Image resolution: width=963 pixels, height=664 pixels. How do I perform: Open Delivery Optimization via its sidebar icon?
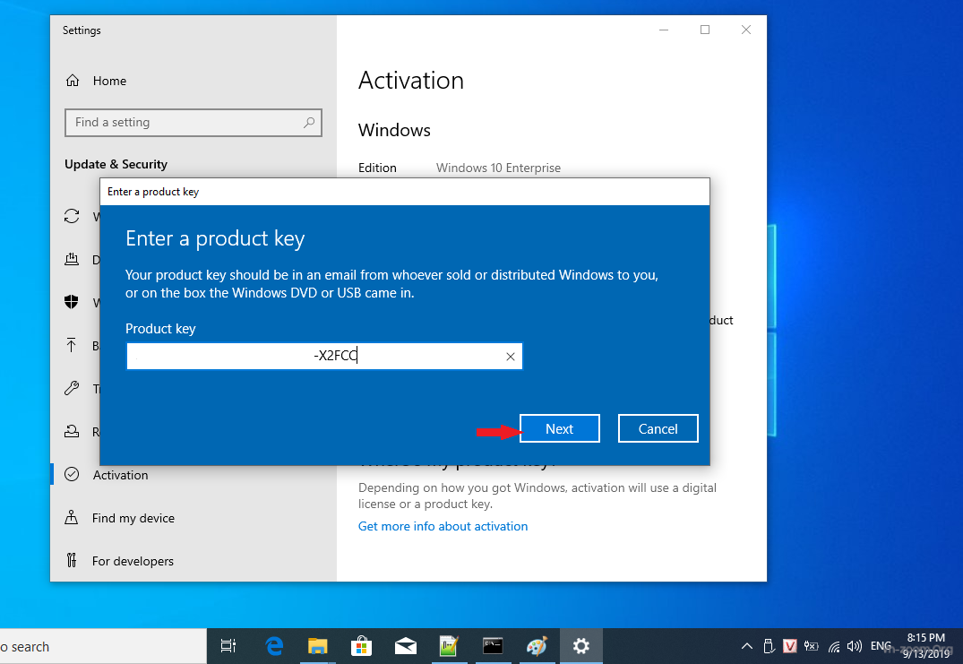click(72, 259)
